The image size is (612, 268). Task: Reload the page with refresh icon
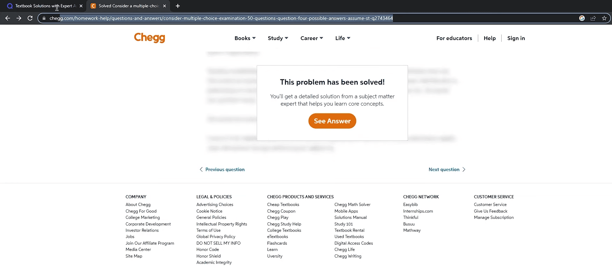pyautogui.click(x=30, y=18)
